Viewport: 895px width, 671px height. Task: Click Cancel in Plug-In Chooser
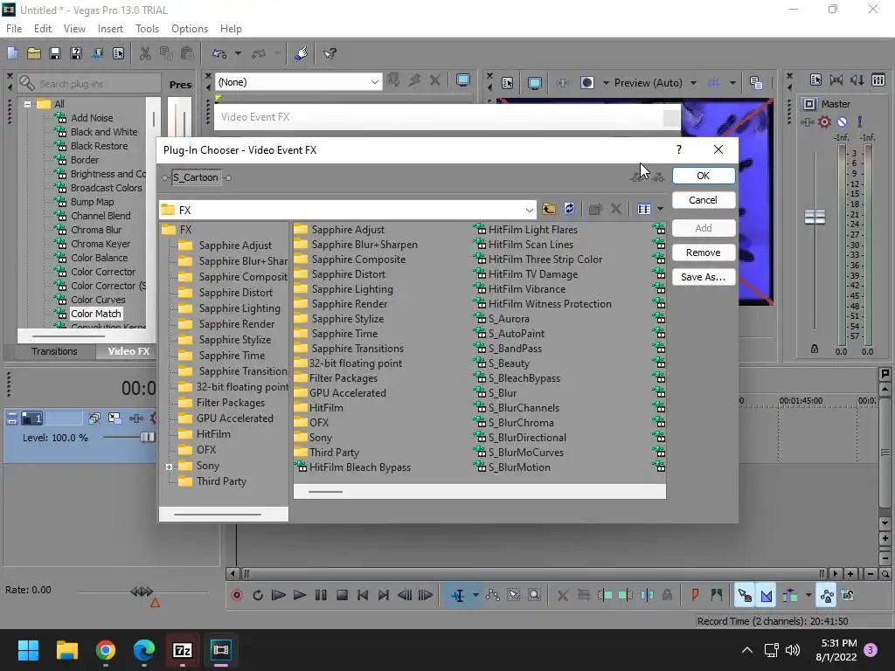point(704,200)
